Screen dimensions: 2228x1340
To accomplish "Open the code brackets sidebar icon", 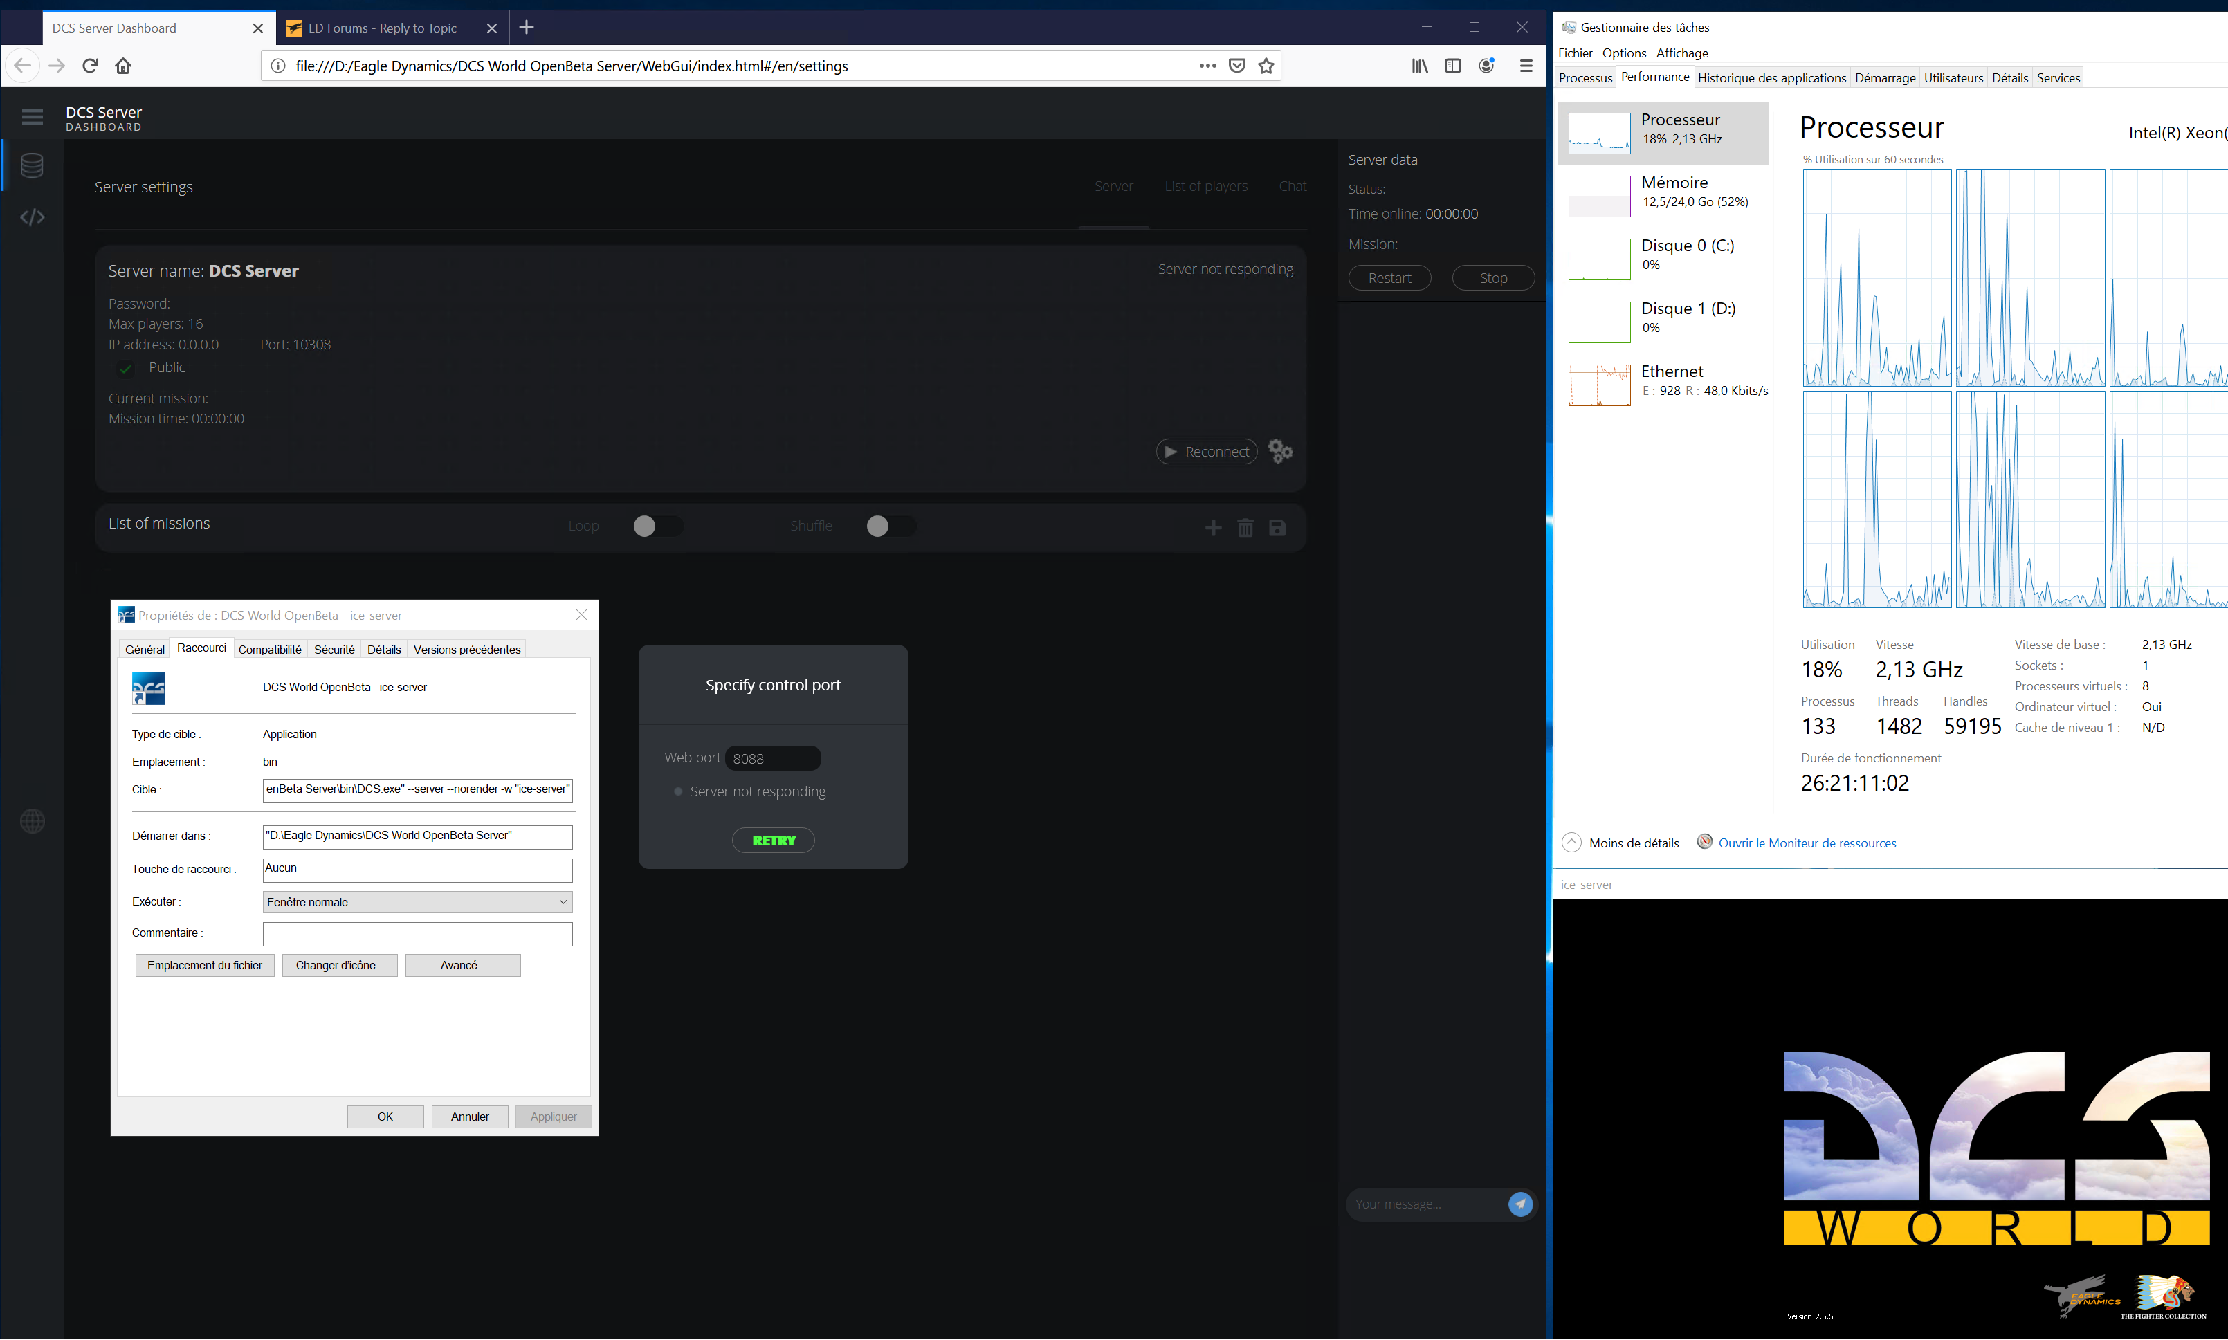I will click(33, 217).
